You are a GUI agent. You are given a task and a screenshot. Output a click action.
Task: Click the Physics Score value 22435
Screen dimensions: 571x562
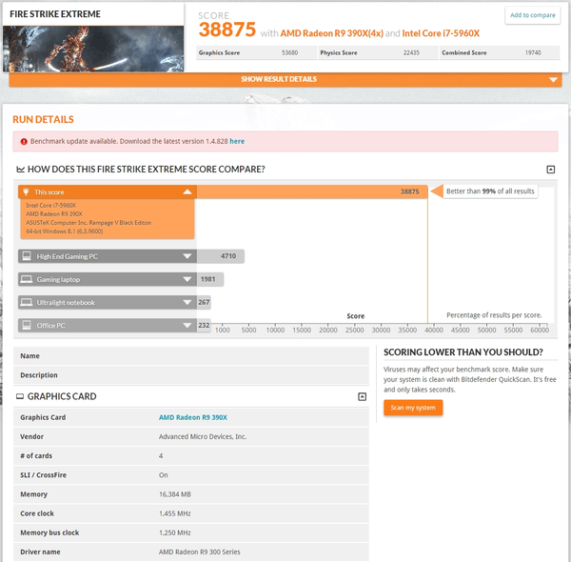point(411,52)
